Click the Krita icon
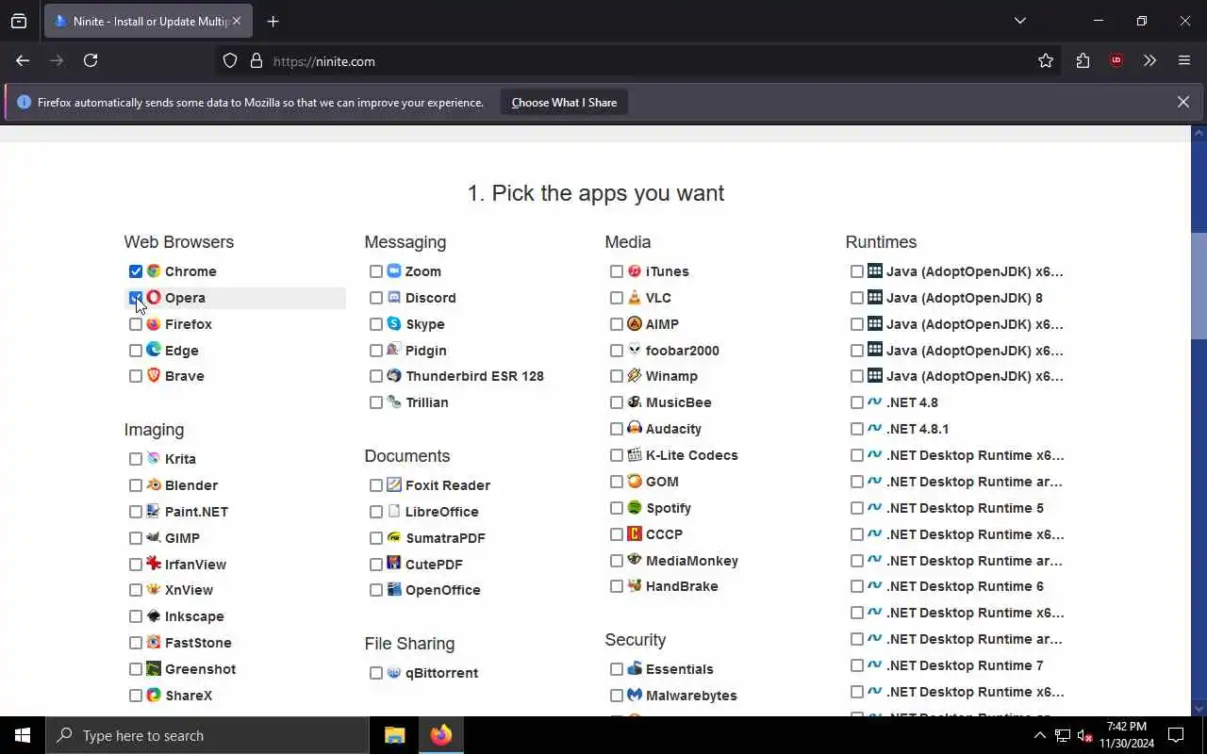This screenshot has height=754, width=1207. click(154, 459)
